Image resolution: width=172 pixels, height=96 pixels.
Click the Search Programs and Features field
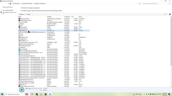point(157,3)
